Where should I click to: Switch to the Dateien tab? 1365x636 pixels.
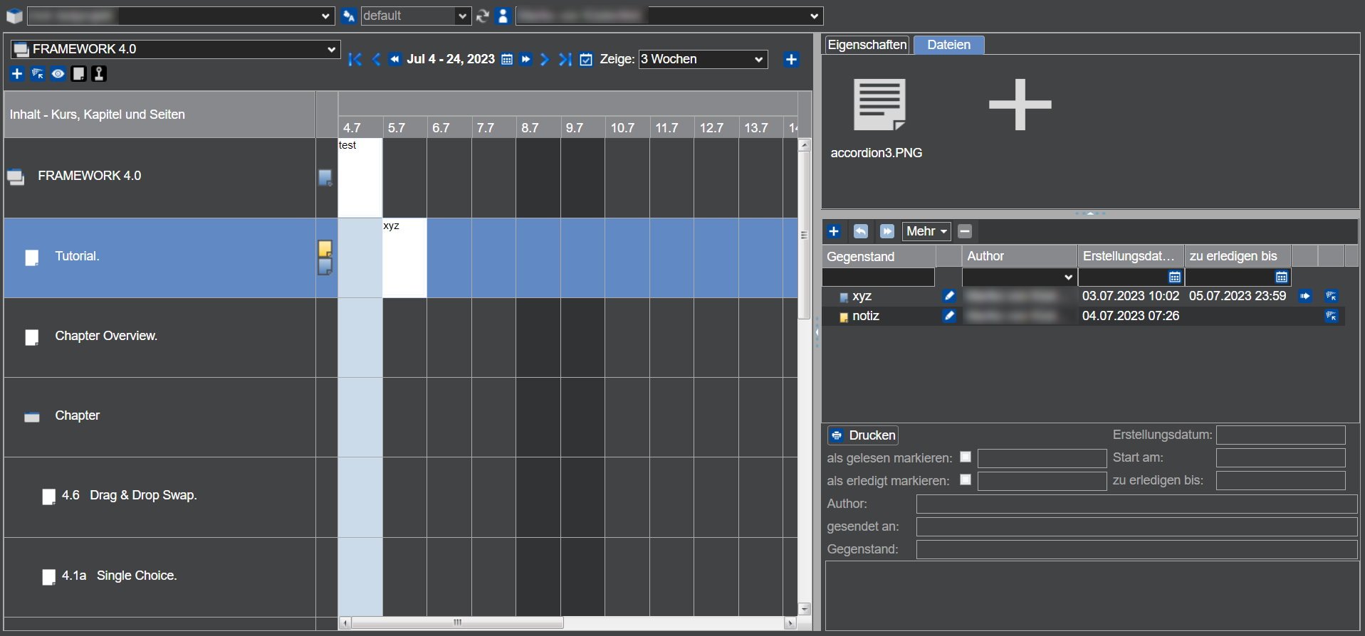point(948,45)
